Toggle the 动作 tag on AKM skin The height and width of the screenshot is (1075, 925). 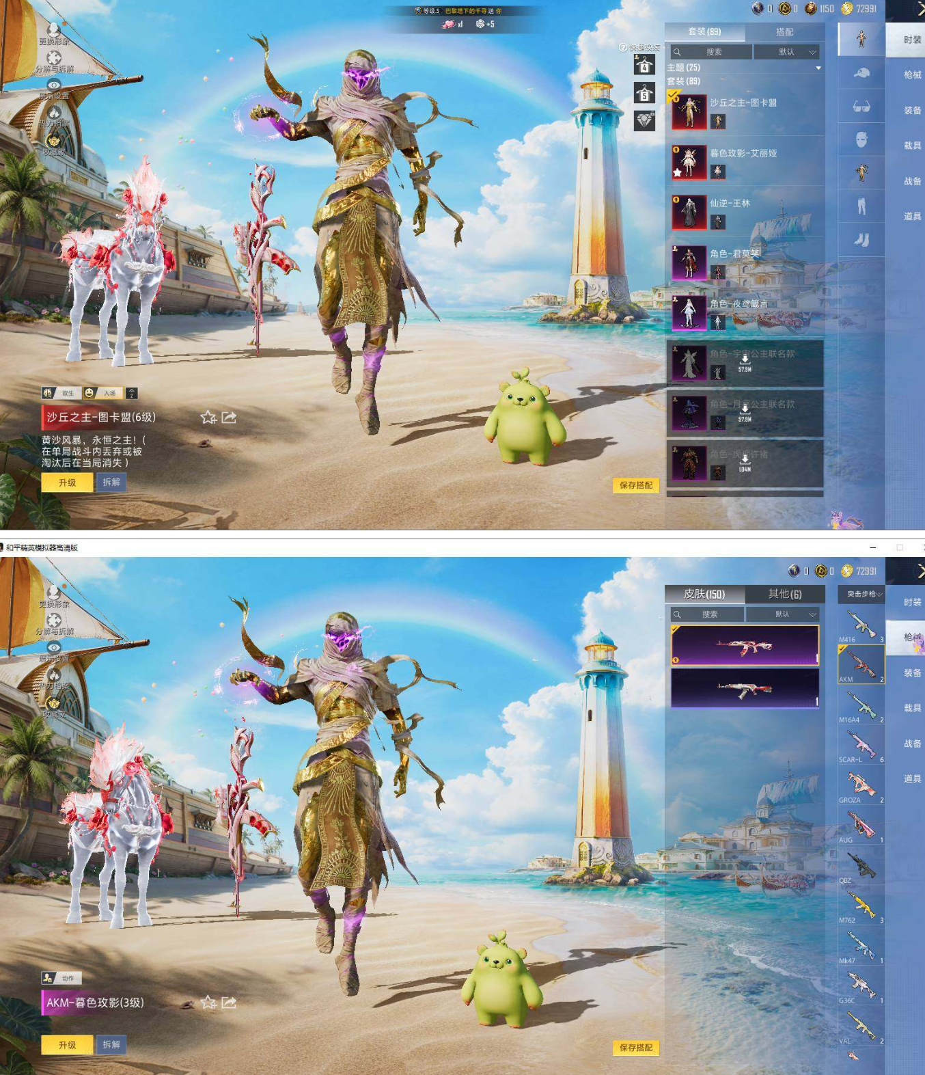coord(61,978)
